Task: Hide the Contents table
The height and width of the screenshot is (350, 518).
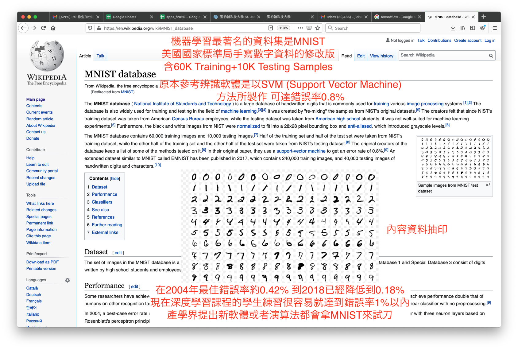Action: [x=115, y=178]
